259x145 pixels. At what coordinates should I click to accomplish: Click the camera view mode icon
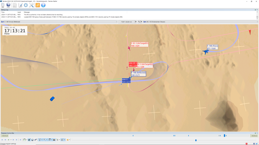pos(24,140)
